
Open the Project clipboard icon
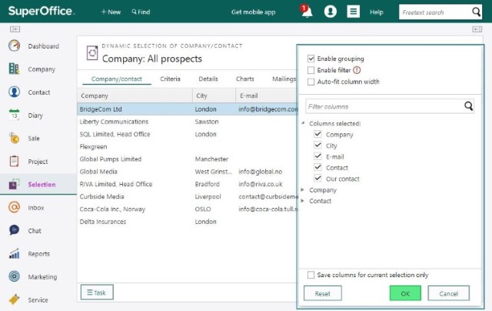tap(14, 161)
